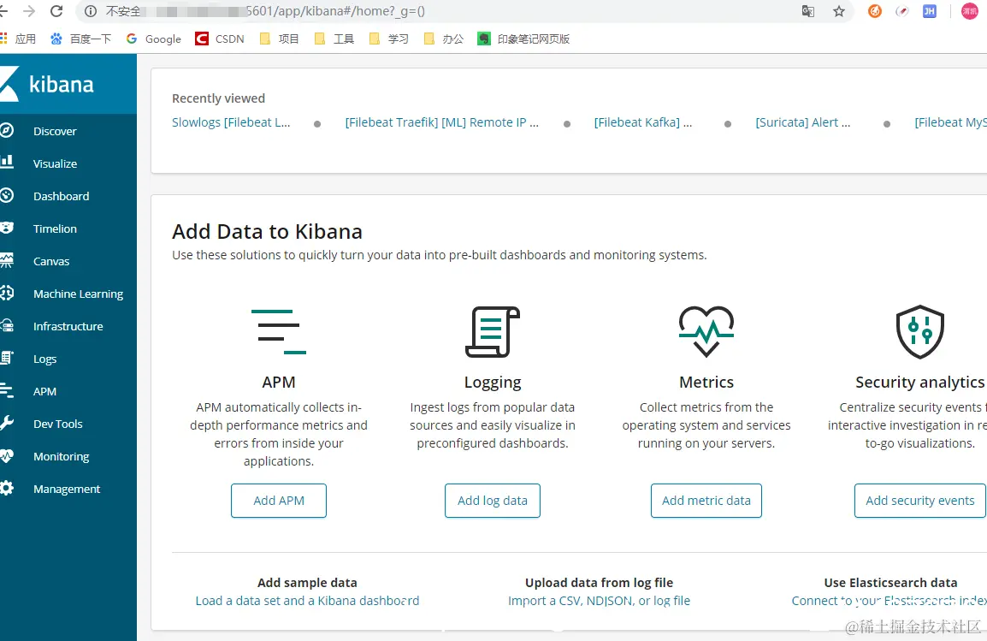
Task: Click the Add metric data button
Action: [x=706, y=501]
